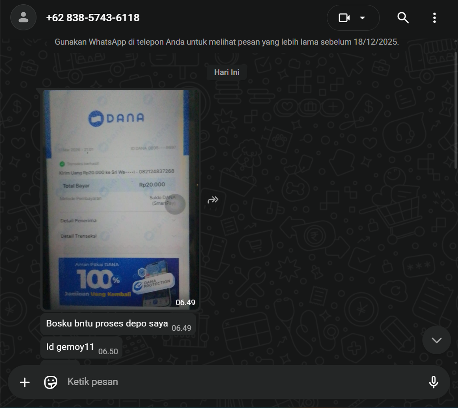Click the chat scrollbar
Viewport: 458px width, 408px height.
(456, 110)
